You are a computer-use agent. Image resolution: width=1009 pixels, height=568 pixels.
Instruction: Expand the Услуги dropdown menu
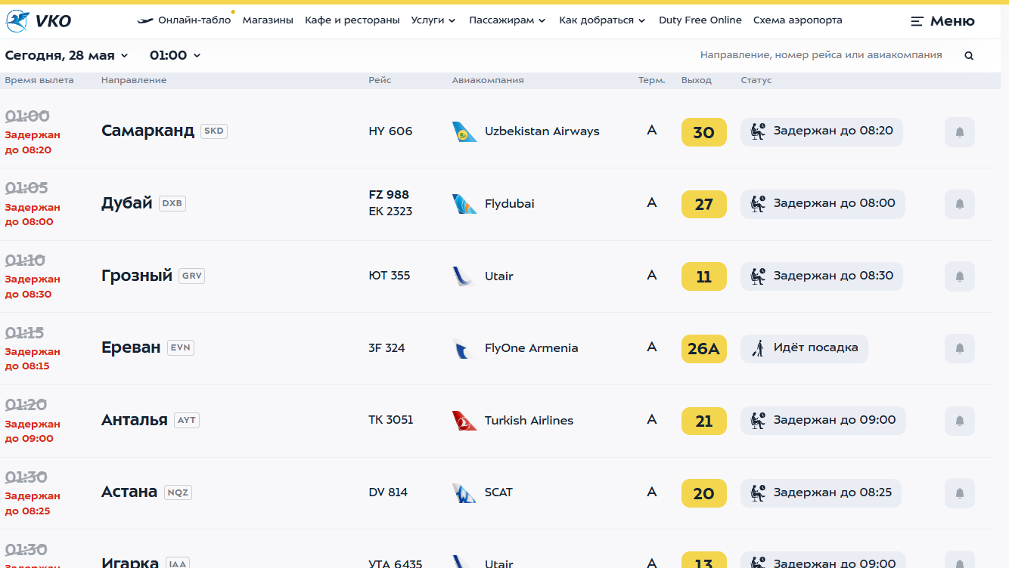tap(433, 20)
